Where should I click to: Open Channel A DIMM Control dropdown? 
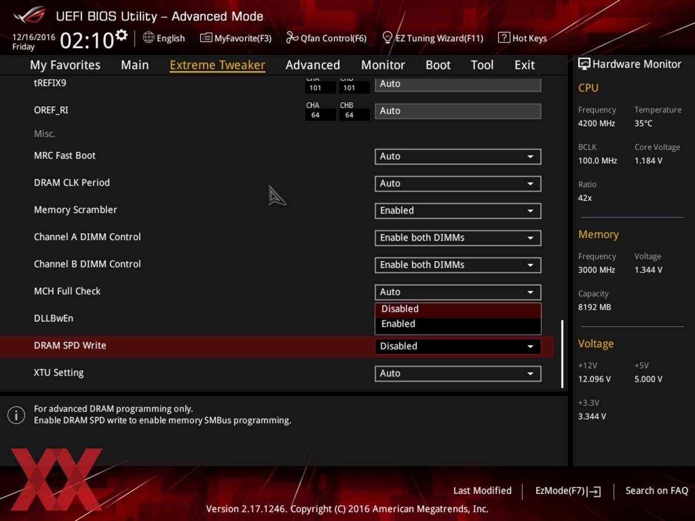458,238
